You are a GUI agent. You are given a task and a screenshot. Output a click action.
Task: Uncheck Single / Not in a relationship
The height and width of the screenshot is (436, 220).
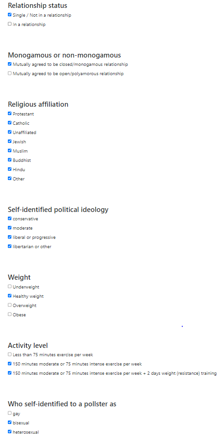pyautogui.click(x=10, y=15)
